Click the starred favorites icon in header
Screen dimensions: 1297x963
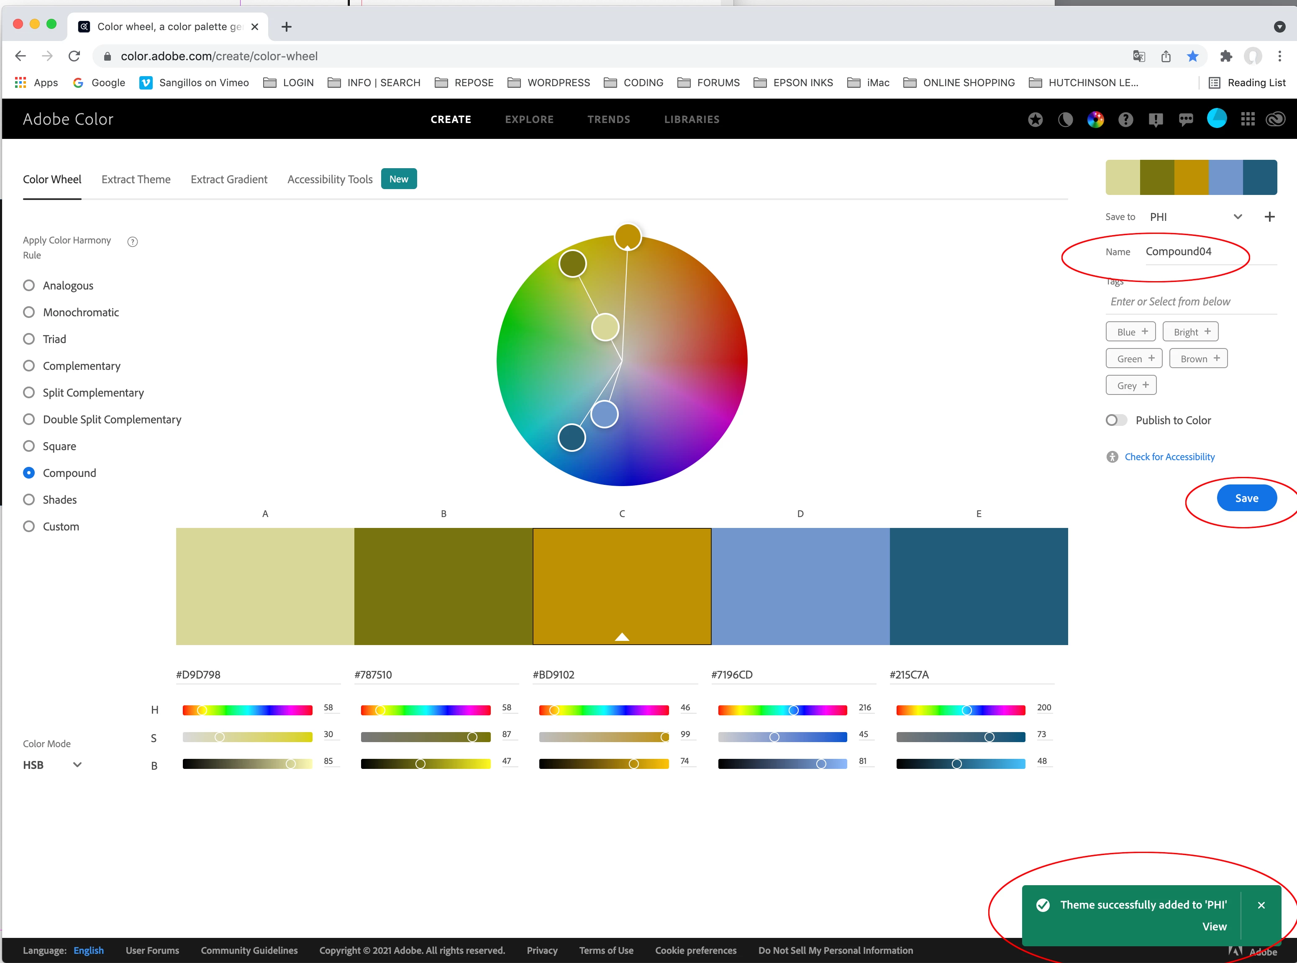(x=1035, y=120)
